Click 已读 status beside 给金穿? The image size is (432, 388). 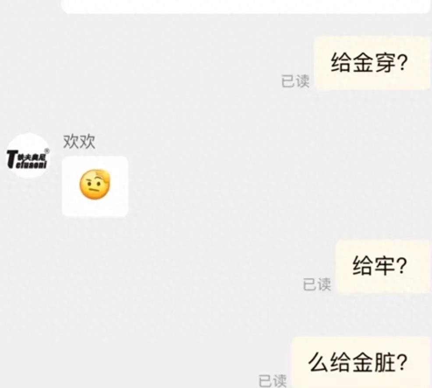[295, 81]
